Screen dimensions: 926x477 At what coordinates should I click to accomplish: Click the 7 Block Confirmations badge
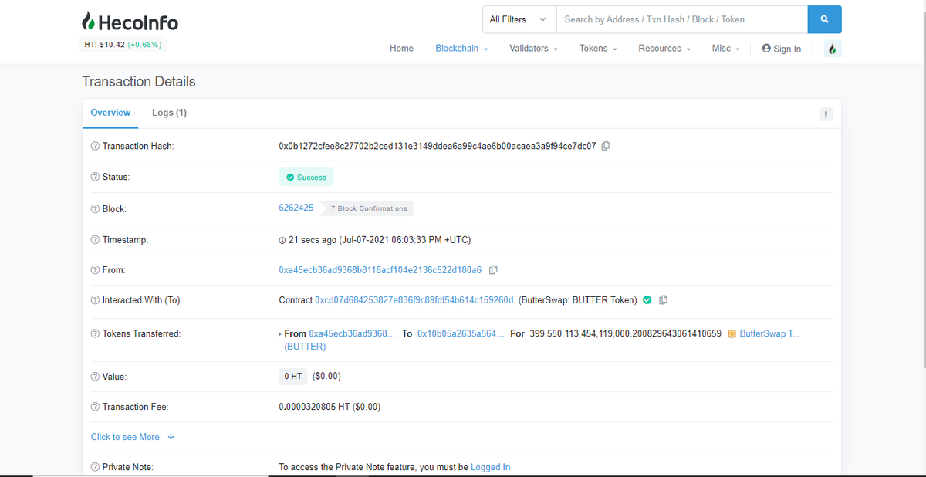click(367, 208)
